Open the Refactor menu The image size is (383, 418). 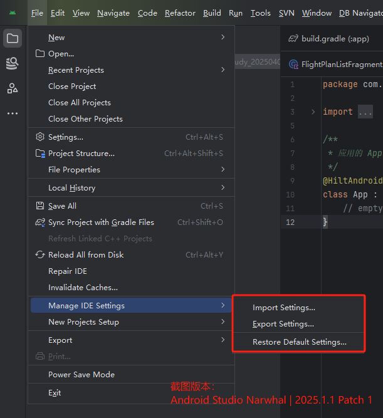(180, 13)
